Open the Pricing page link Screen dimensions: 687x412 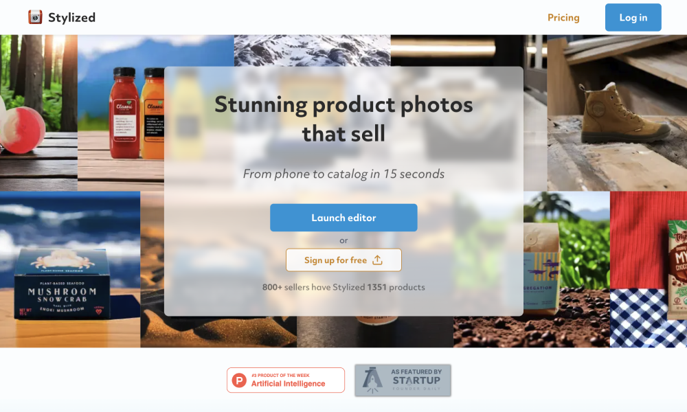click(x=563, y=18)
